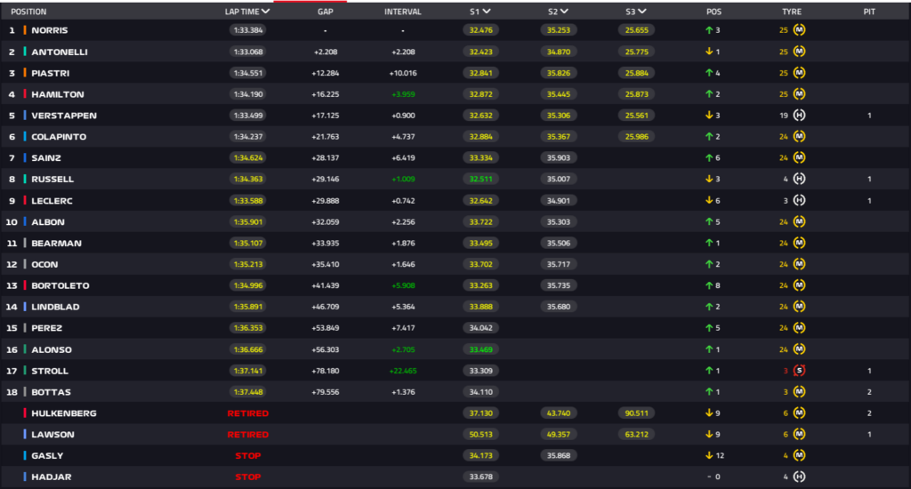Screen dimensions: 911x489
Task: Select driver LINDBLAD in the standings
Action: tap(55, 307)
